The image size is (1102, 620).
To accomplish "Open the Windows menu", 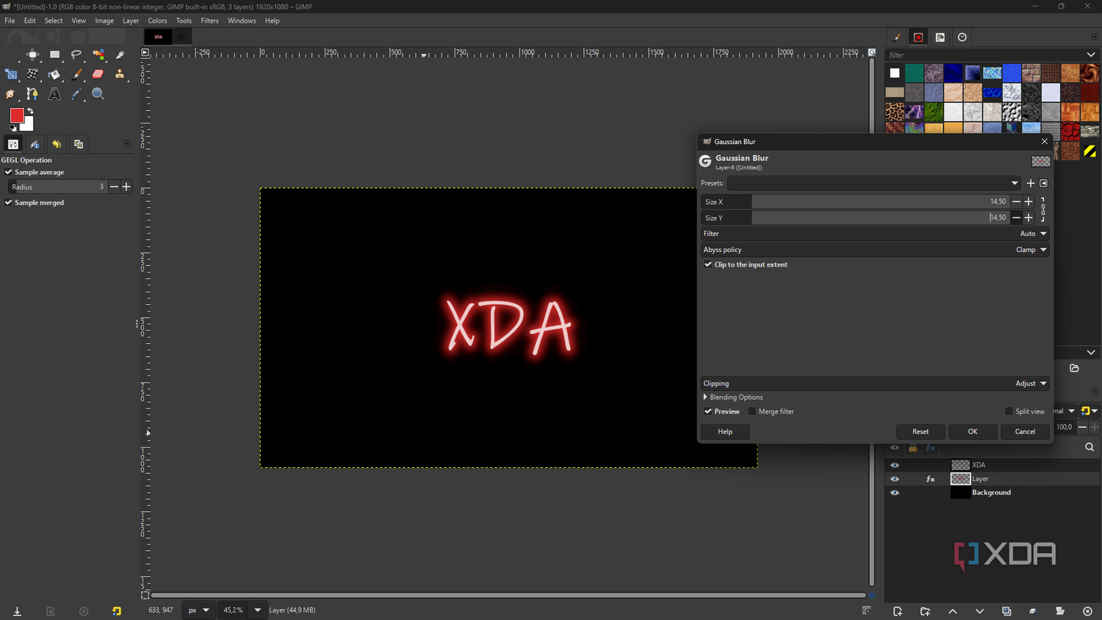I will click(x=242, y=21).
